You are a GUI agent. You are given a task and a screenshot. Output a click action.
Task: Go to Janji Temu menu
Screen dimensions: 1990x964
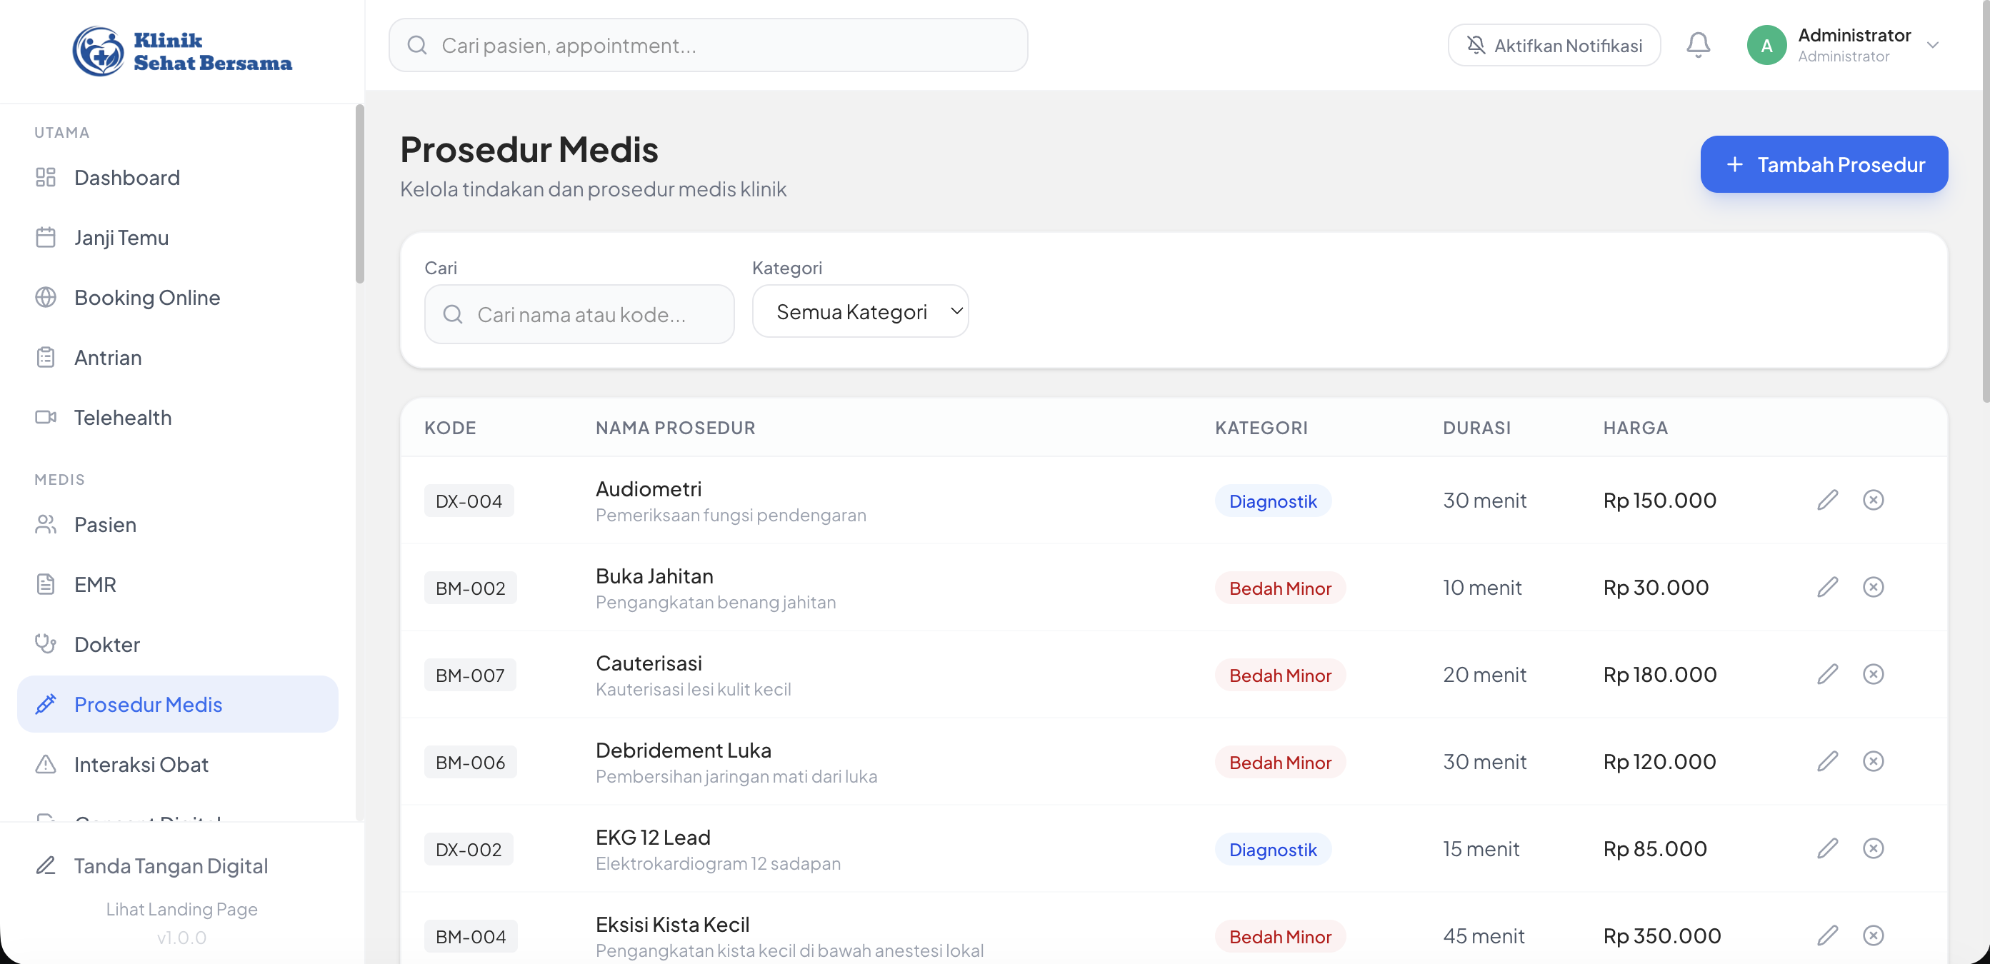coord(121,237)
